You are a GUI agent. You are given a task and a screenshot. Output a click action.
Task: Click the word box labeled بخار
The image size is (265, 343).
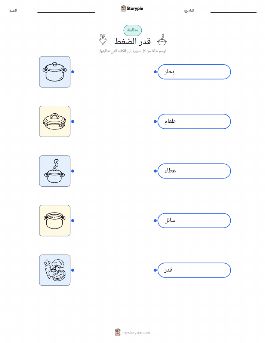[194, 72]
